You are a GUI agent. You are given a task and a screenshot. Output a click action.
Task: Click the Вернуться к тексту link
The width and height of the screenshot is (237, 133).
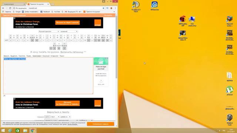coord(58,112)
